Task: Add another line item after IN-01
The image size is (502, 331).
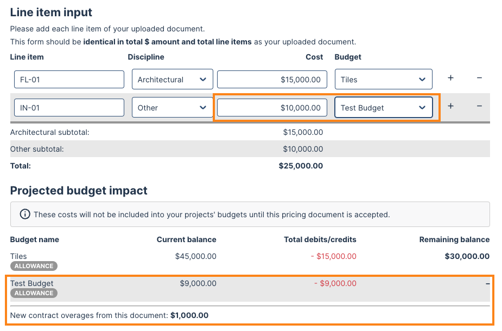Action: [450, 107]
